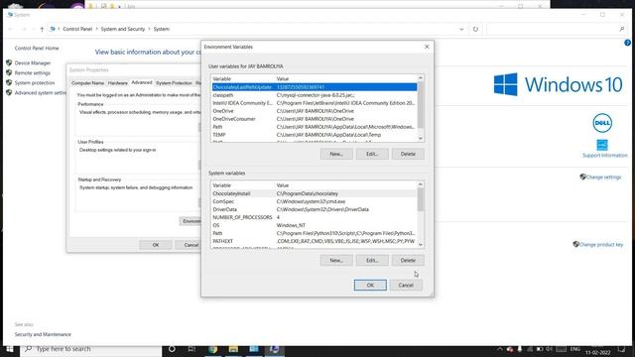Click the search magnifier in Control Panel
Screen dimensions: 635x357
622,29
